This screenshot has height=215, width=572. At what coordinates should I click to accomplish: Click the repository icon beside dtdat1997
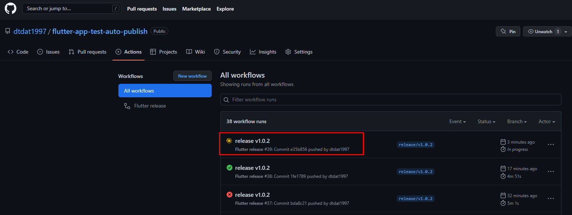click(8, 31)
